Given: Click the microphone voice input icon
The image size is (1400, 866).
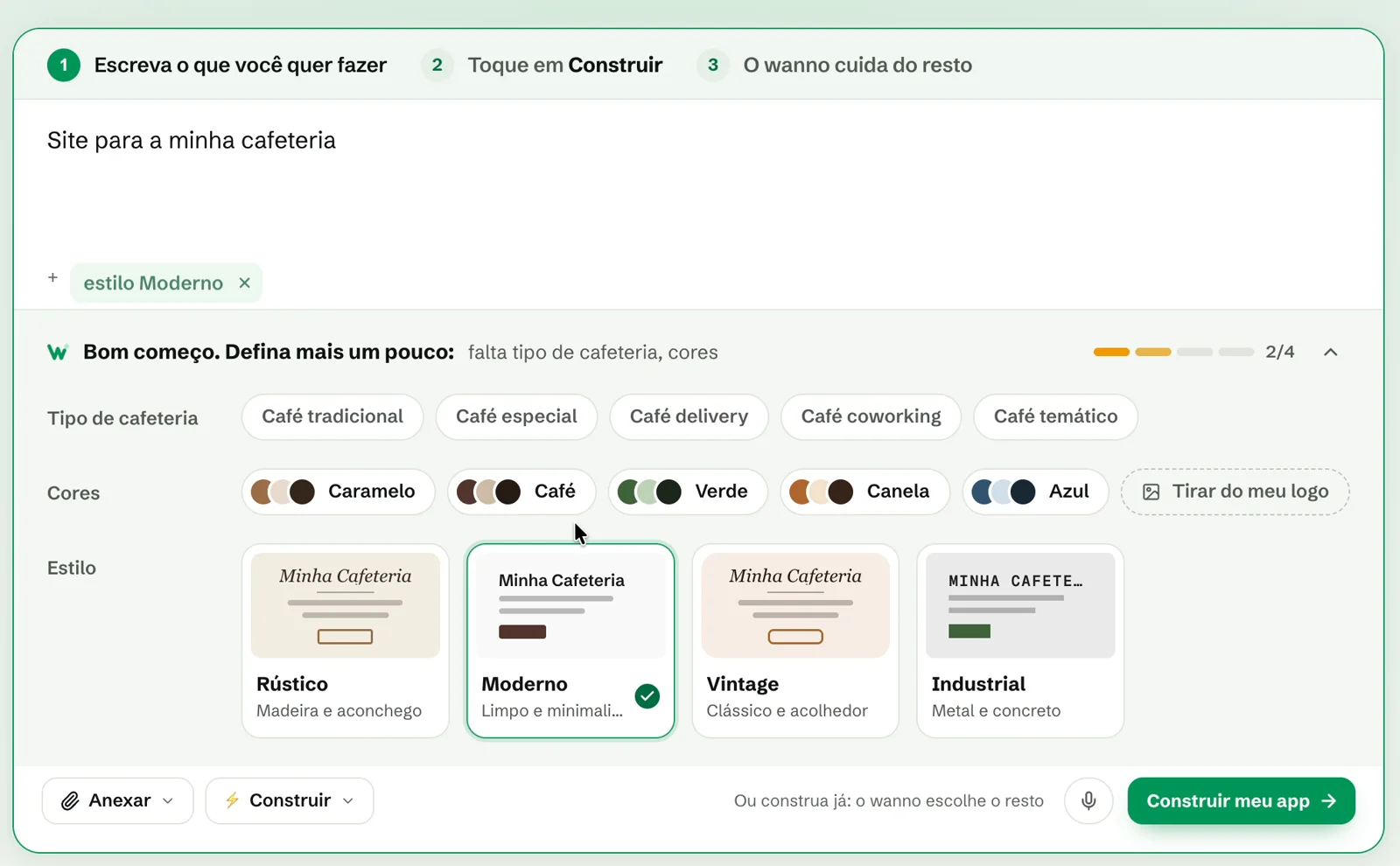Looking at the screenshot, I should (1088, 800).
